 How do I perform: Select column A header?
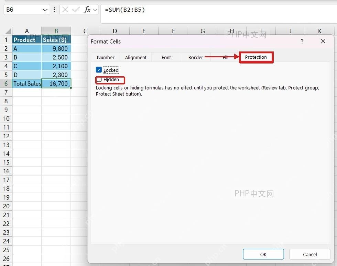[27, 31]
